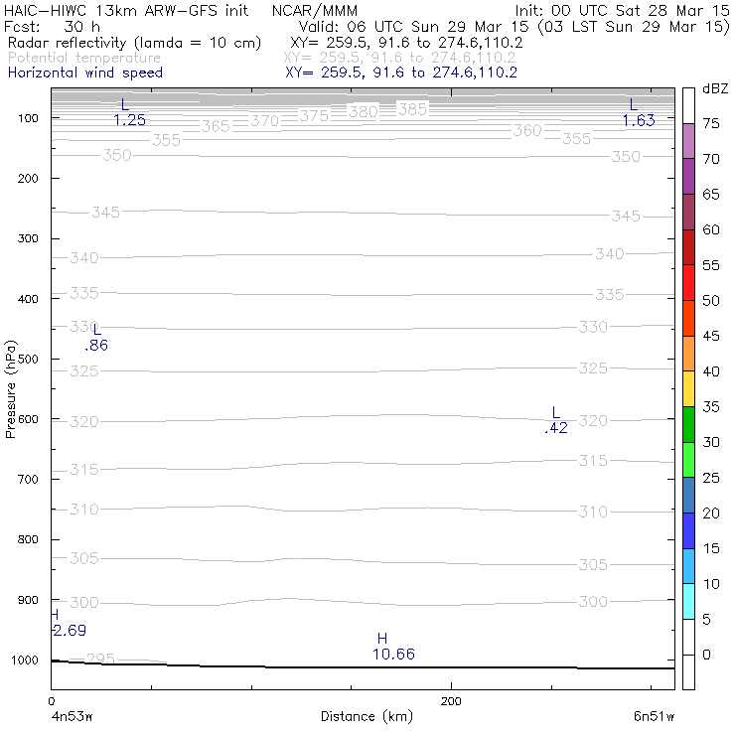This screenshot has height=735, width=735.
Task: Click the '385' potential temperature contour label
Action: pyautogui.click(x=412, y=109)
